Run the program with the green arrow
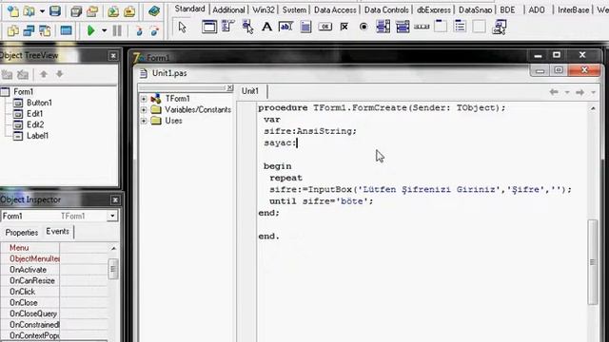Image resolution: width=609 pixels, height=342 pixels. pyautogui.click(x=91, y=30)
